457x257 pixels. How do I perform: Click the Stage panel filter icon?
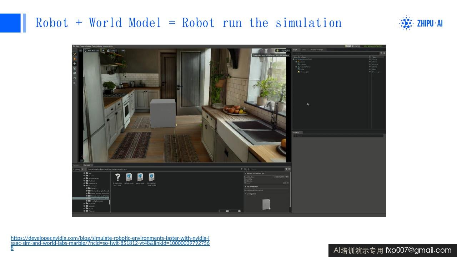pyautogui.click(x=381, y=54)
